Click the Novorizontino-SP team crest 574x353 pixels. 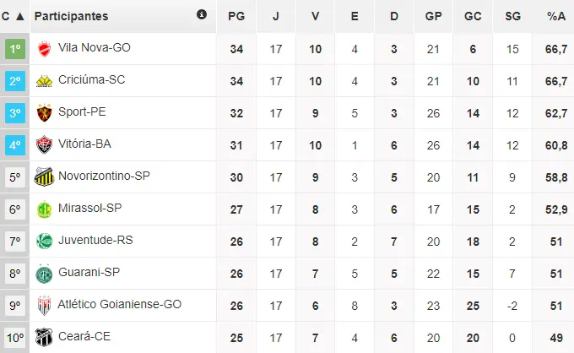coord(44,176)
